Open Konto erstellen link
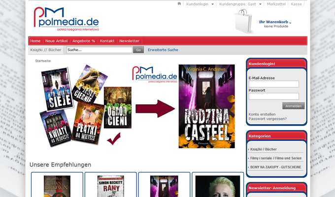The image size is (335, 197). [262, 114]
